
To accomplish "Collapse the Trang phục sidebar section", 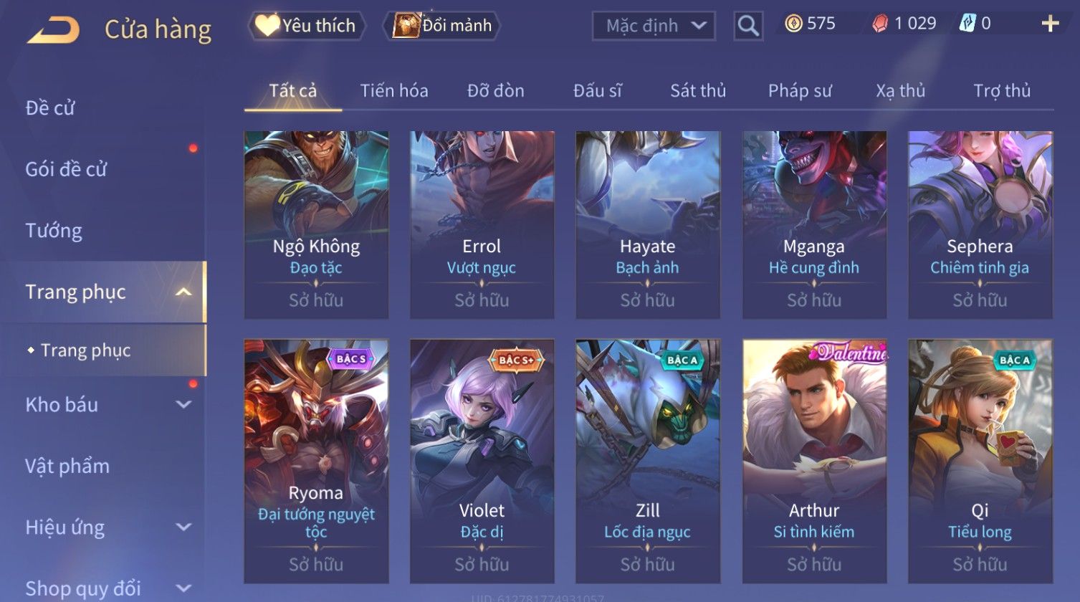I will [183, 292].
